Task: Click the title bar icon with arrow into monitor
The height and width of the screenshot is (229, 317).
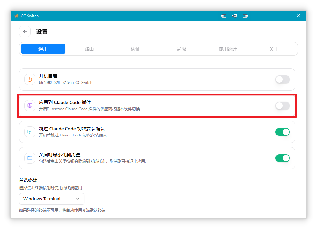Action: [234, 16]
